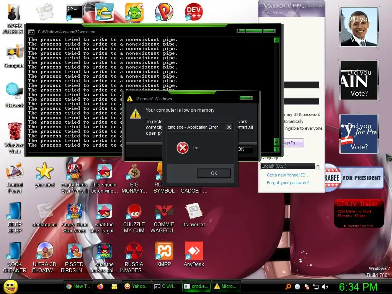The image size is (392, 294).
Task: Click the 'AIN' Did you Vote gadget
Action: (x=359, y=80)
